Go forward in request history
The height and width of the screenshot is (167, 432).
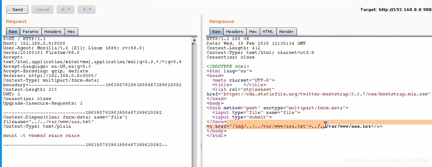(84, 10)
